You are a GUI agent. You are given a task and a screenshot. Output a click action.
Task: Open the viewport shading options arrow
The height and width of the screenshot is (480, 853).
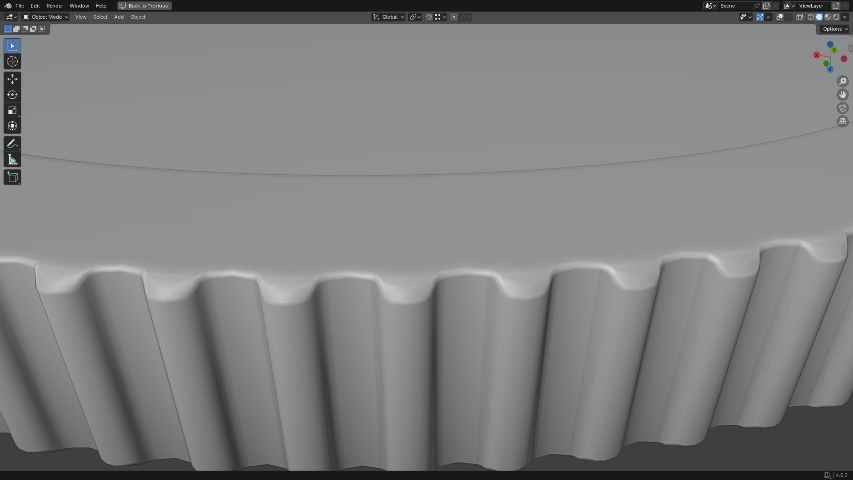click(845, 17)
